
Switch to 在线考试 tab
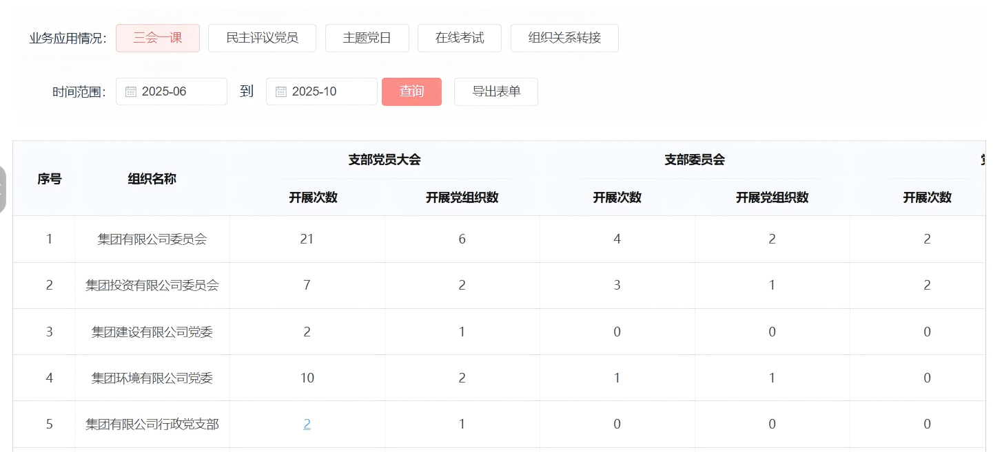coord(460,38)
